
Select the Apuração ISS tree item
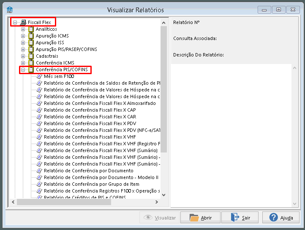(x=50, y=43)
